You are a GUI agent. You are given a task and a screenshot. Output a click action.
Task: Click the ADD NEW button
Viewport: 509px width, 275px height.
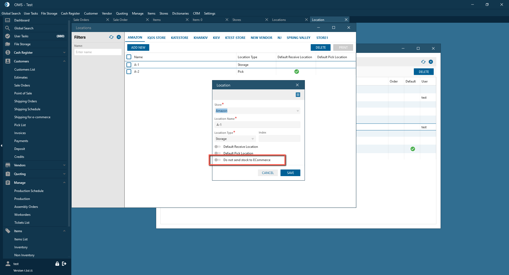click(x=138, y=48)
